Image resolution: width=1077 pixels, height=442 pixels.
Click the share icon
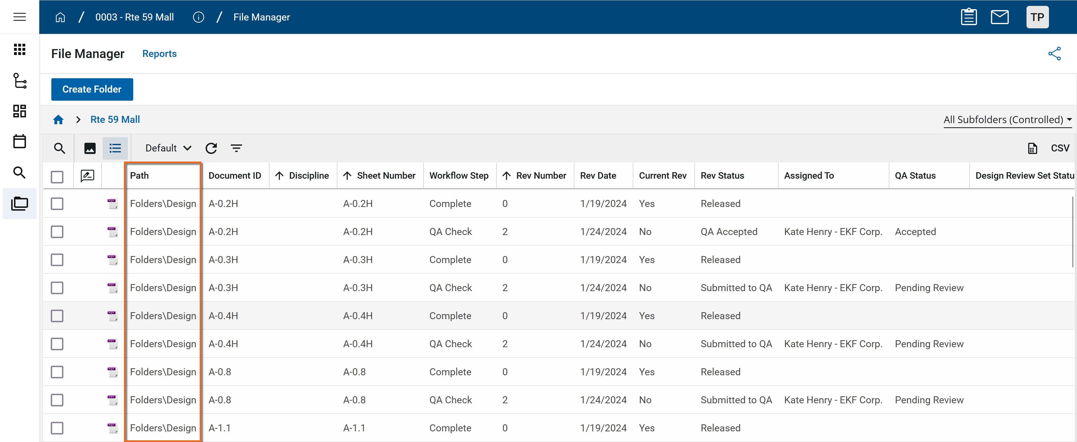click(1054, 54)
